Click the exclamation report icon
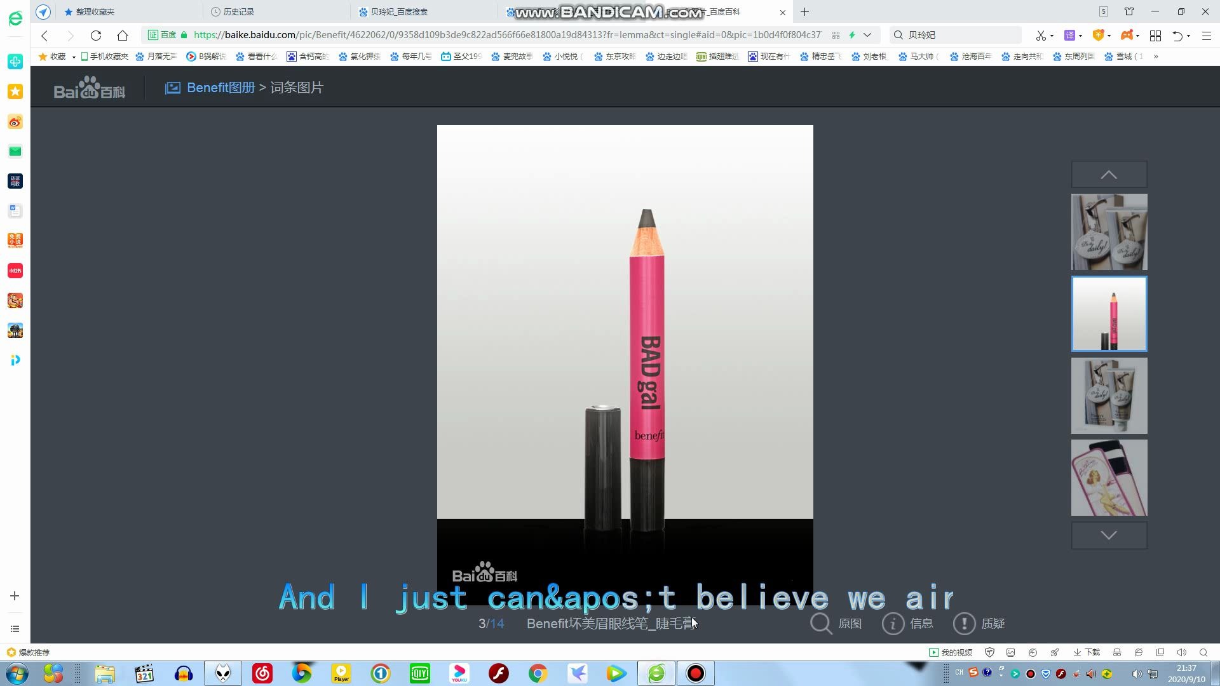 click(x=964, y=624)
